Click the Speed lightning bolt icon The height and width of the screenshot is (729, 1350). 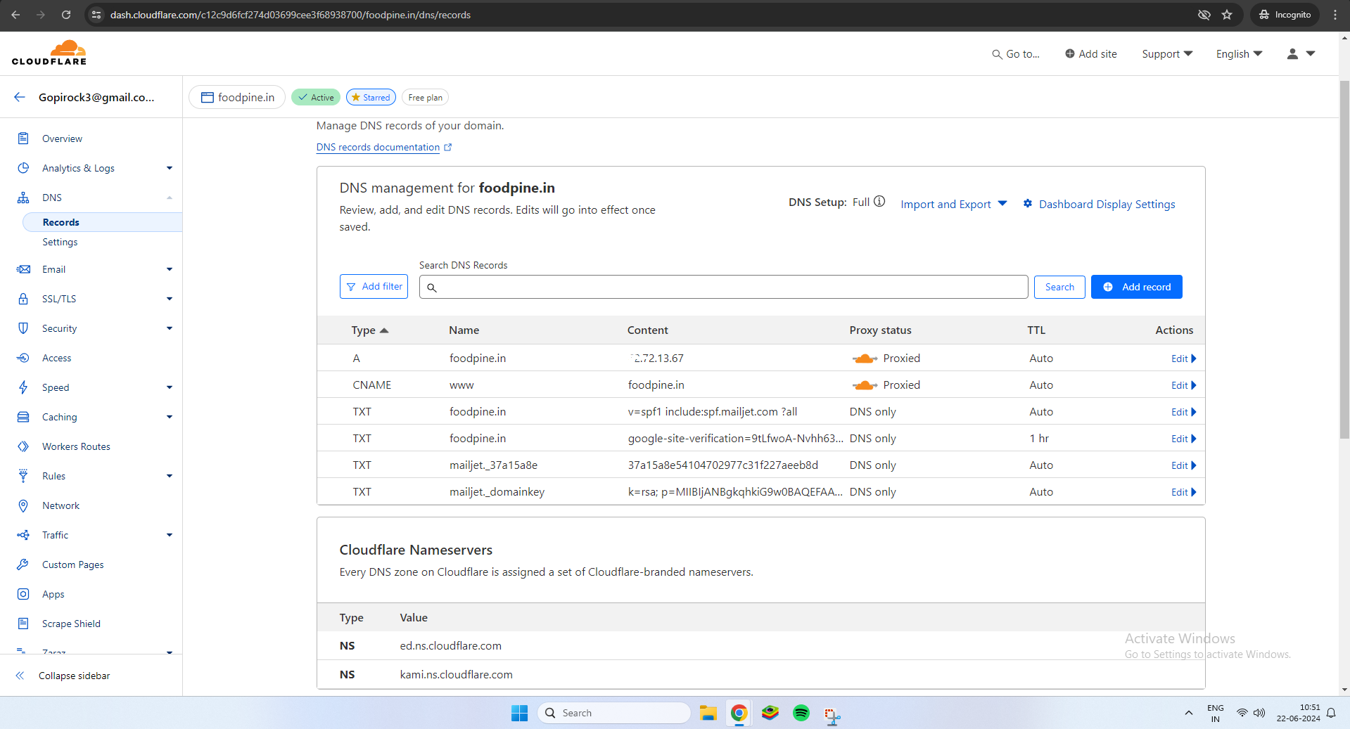23,387
